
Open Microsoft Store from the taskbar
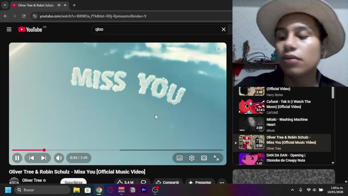(x=88, y=190)
